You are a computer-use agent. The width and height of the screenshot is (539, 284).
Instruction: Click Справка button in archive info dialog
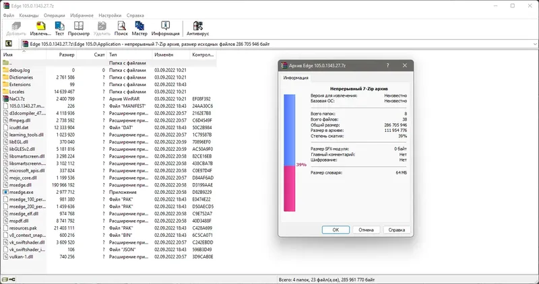(397, 229)
